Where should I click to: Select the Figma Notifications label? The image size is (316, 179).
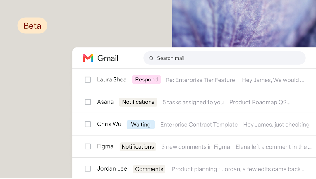click(x=138, y=147)
